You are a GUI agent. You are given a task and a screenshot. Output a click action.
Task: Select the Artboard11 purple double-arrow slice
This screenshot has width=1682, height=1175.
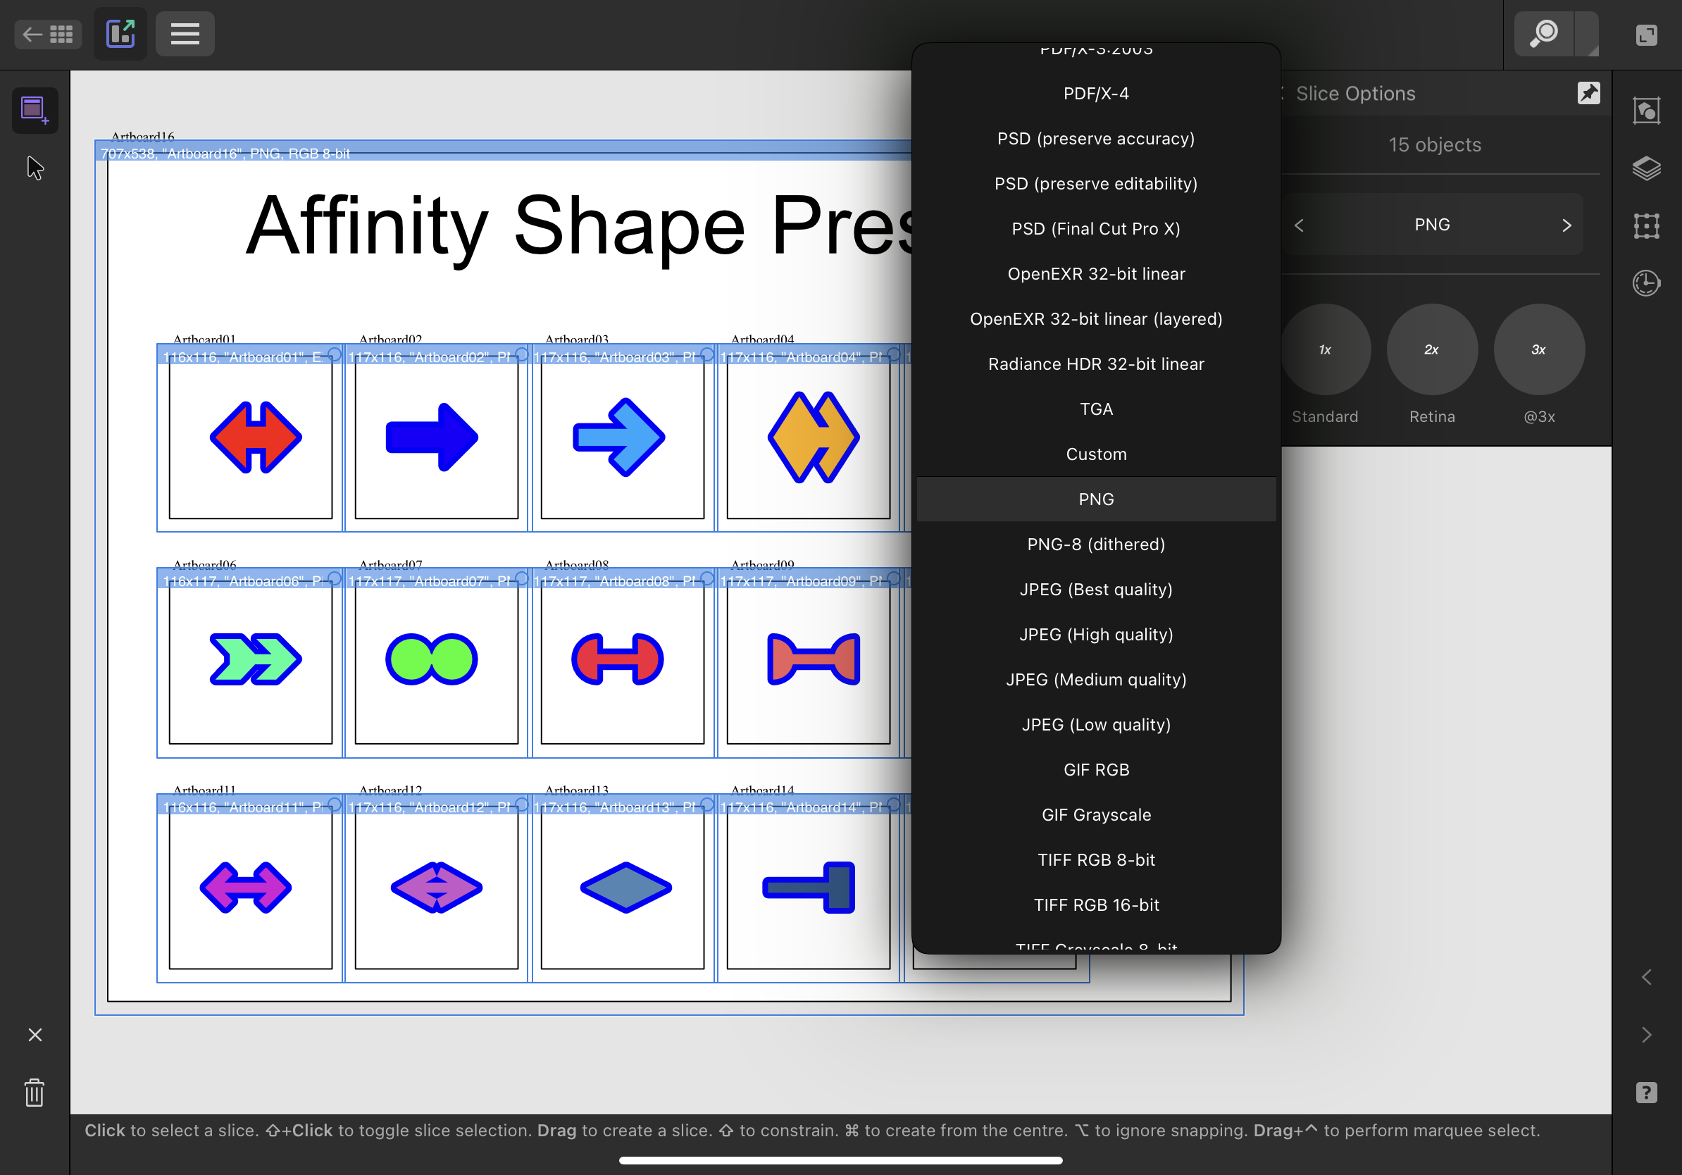pos(245,887)
